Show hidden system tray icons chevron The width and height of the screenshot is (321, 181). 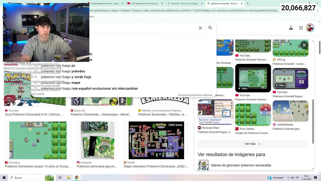point(288,178)
